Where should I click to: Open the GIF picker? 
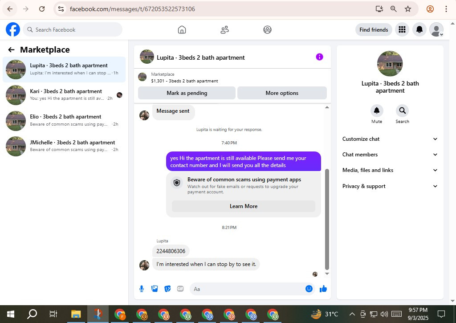[180, 289]
